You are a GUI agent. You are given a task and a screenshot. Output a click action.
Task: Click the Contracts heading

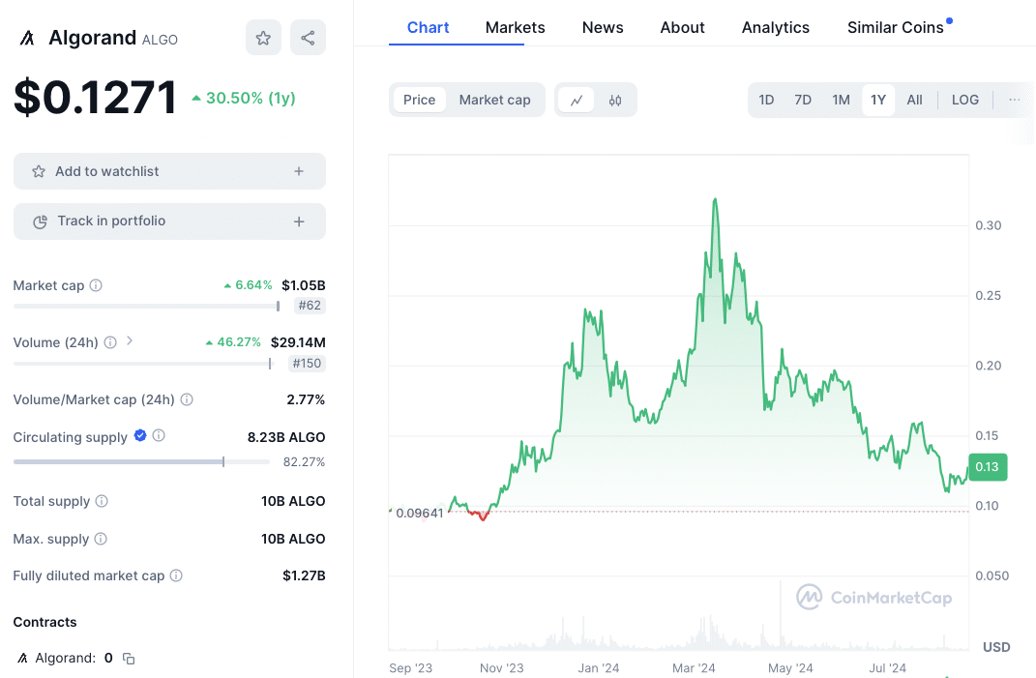point(44,622)
